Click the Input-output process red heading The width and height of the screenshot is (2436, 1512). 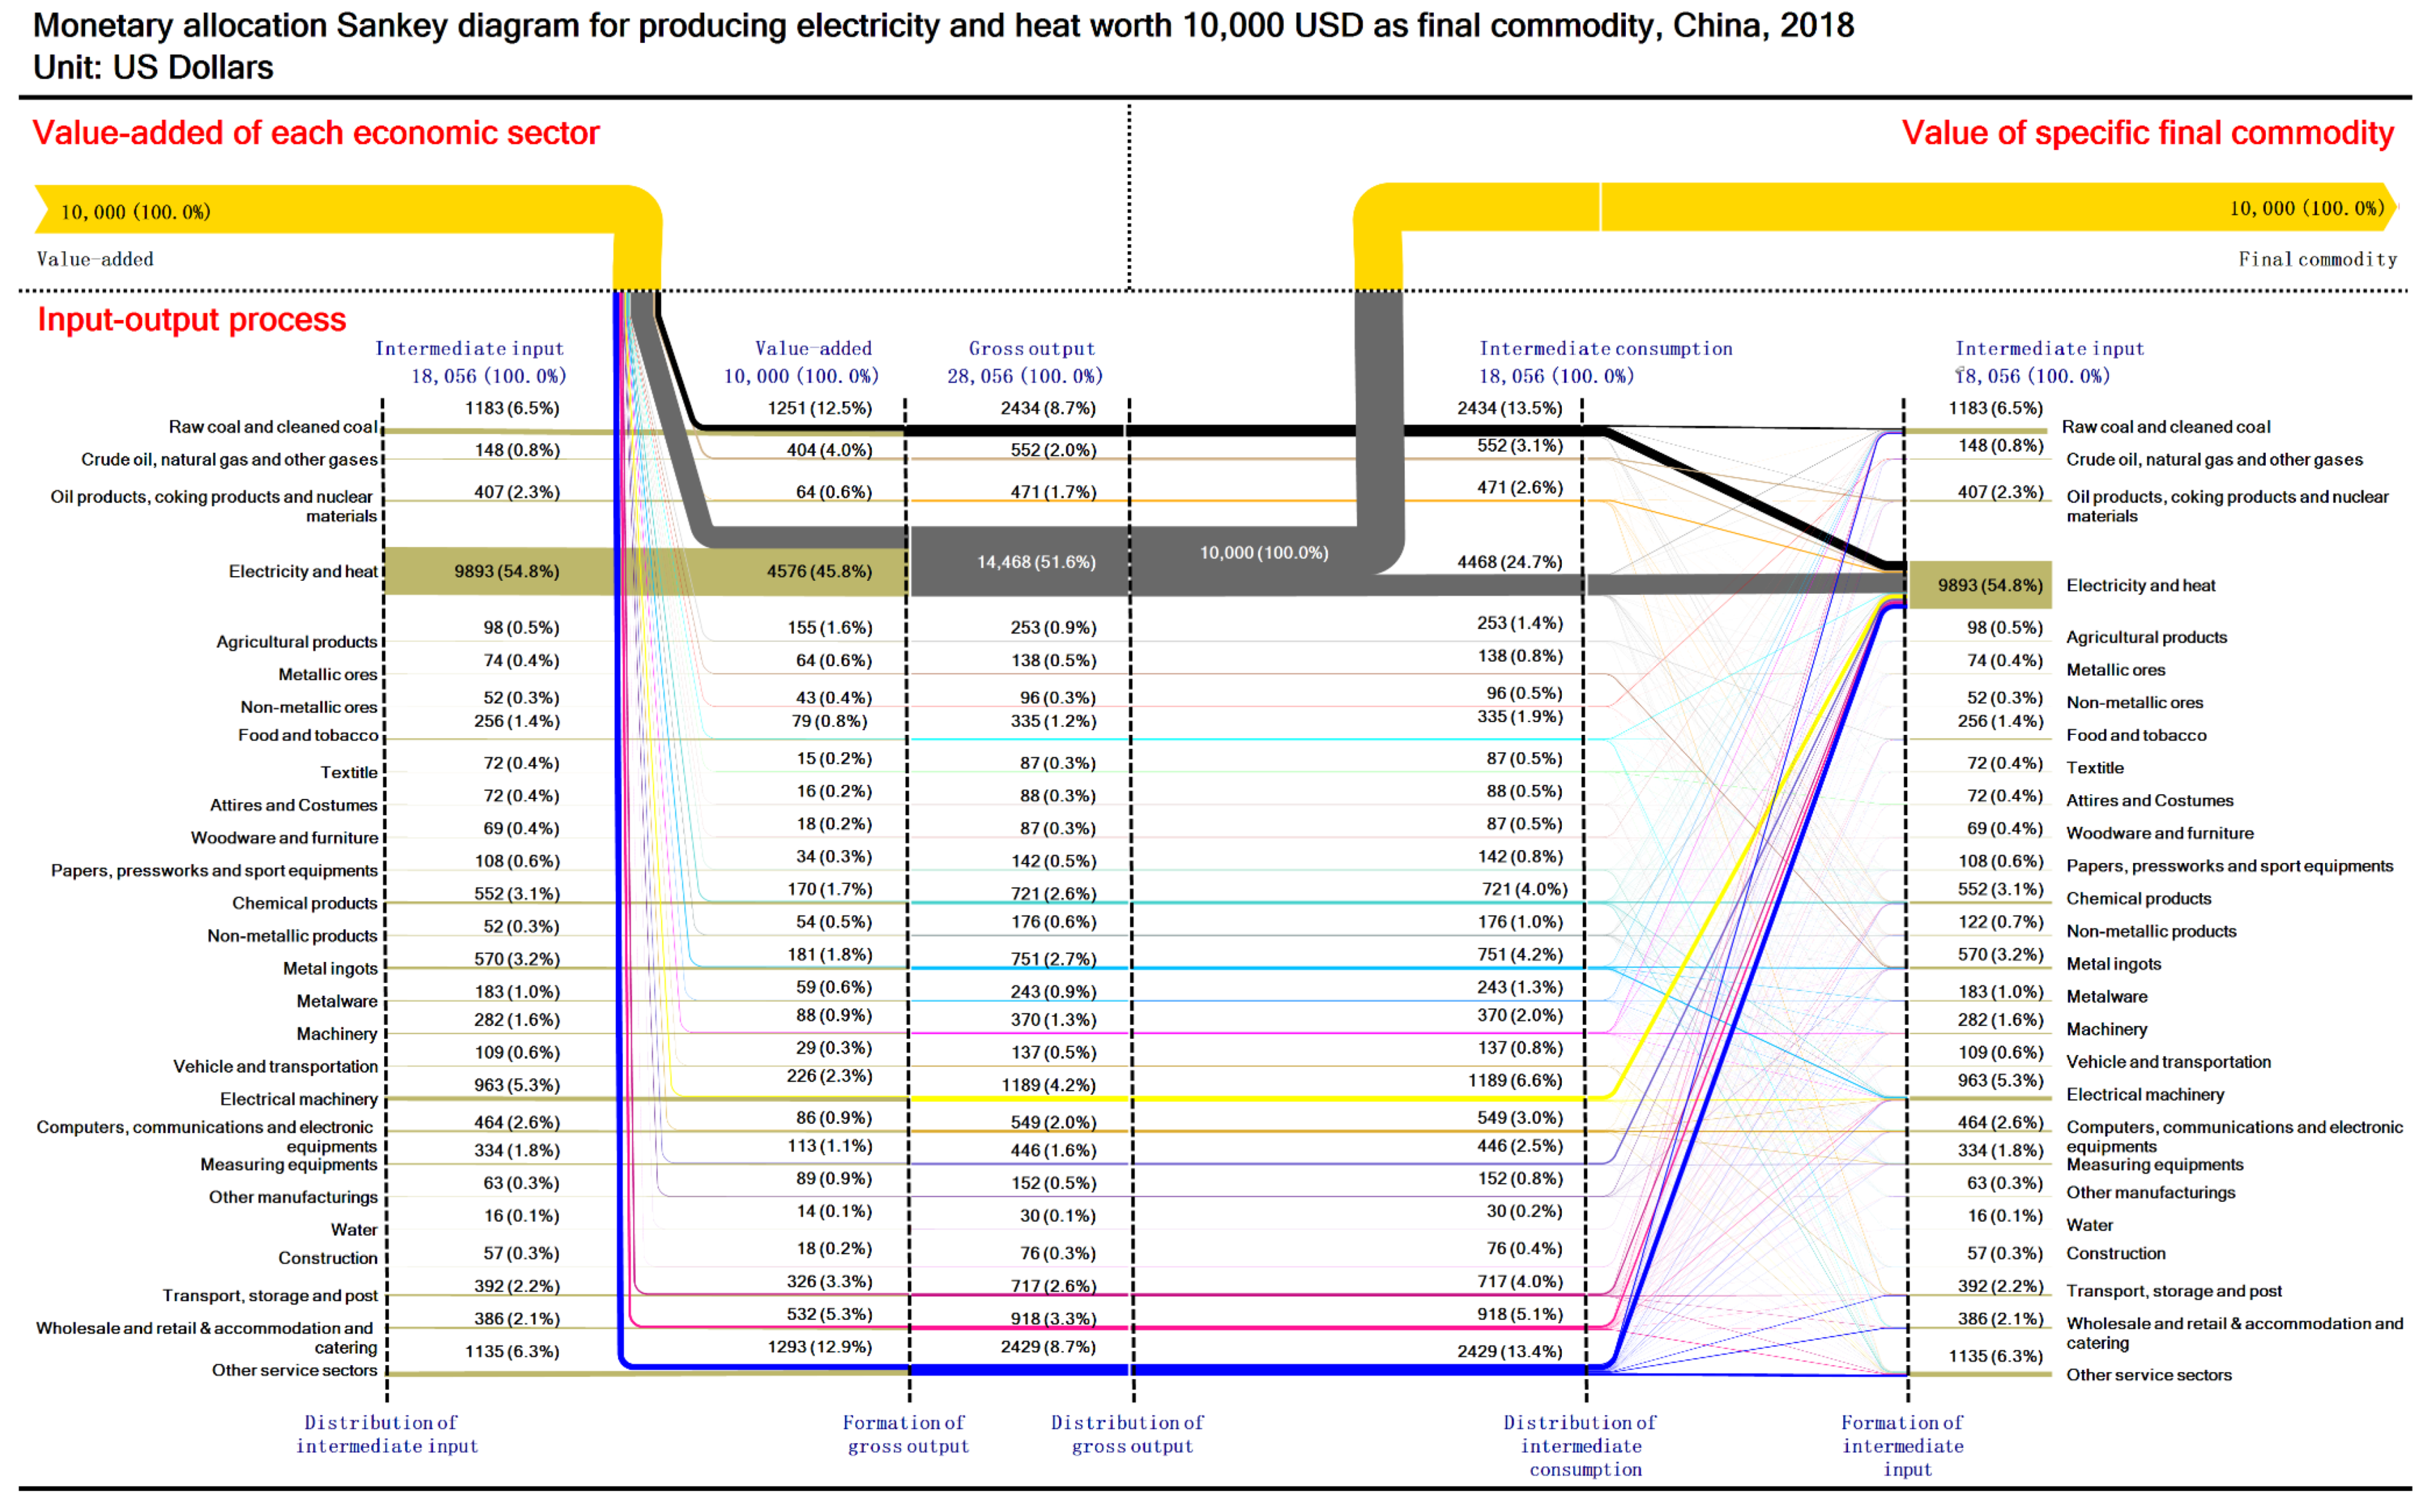(191, 320)
